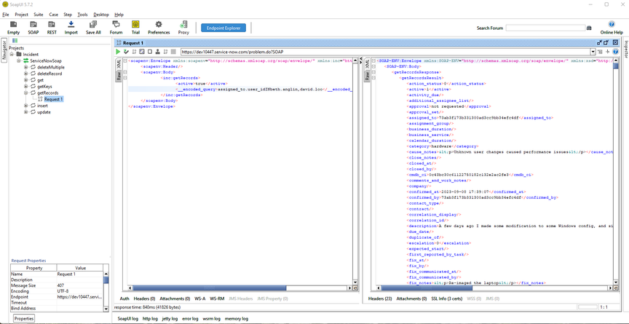Open the endpoint URL dropdown arrow
Image resolution: width=629 pixels, height=324 pixels.
(x=593, y=52)
